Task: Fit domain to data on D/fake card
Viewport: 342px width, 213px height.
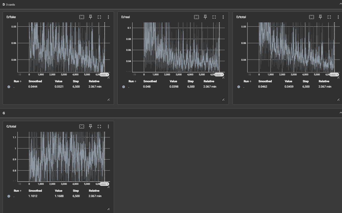Action: (x=82, y=17)
